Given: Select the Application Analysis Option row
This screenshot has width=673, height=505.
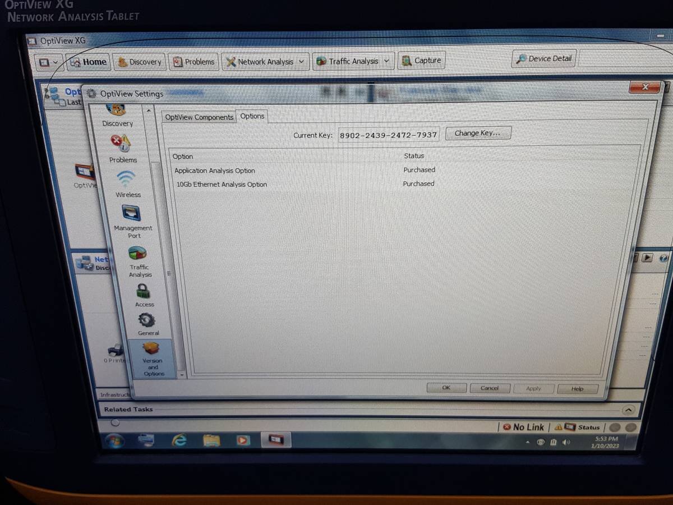Looking at the screenshot, I should tap(404, 170).
